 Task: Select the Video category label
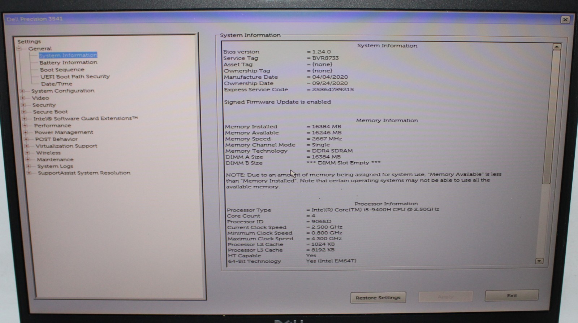click(x=40, y=98)
